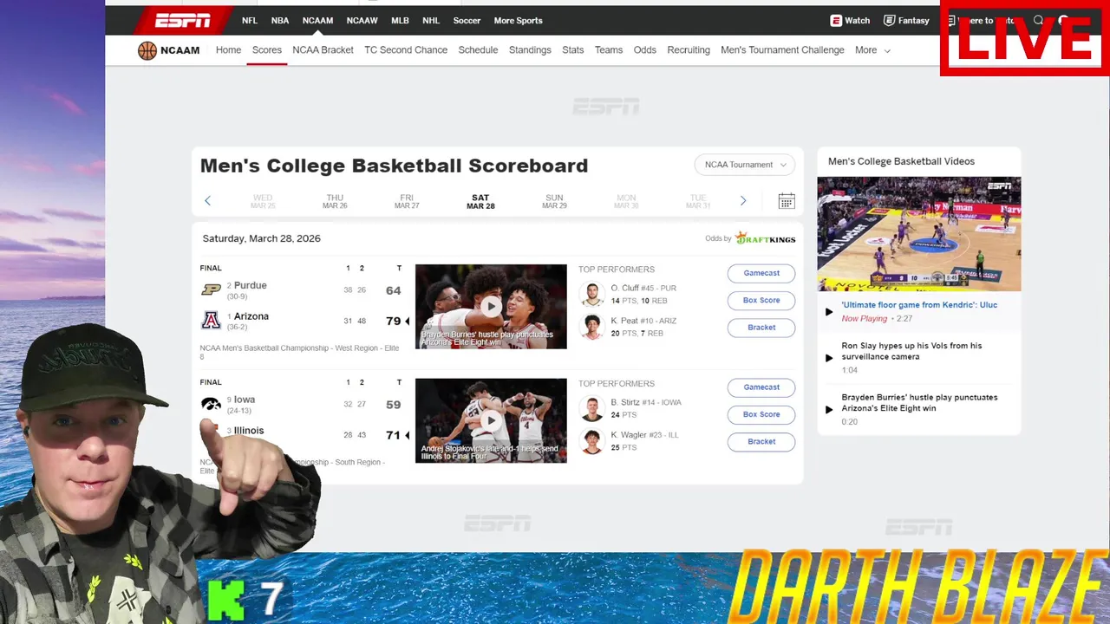The height and width of the screenshot is (624, 1110).
Task: Click the Iowa team name link
Action: (x=245, y=400)
